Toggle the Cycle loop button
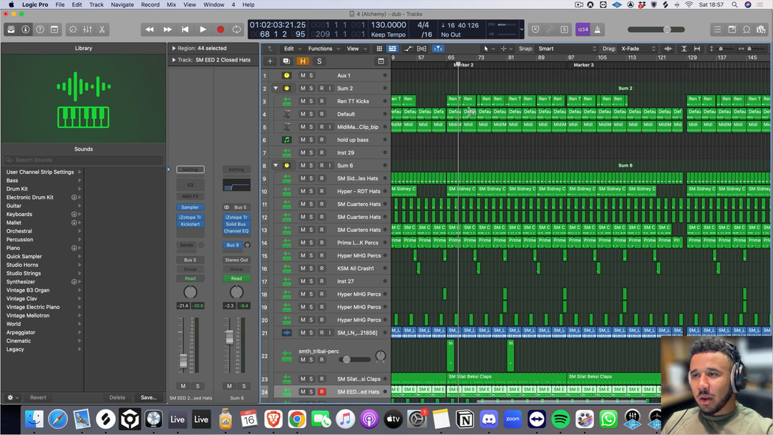Viewport: 773px width, 435px height. pyautogui.click(x=237, y=29)
